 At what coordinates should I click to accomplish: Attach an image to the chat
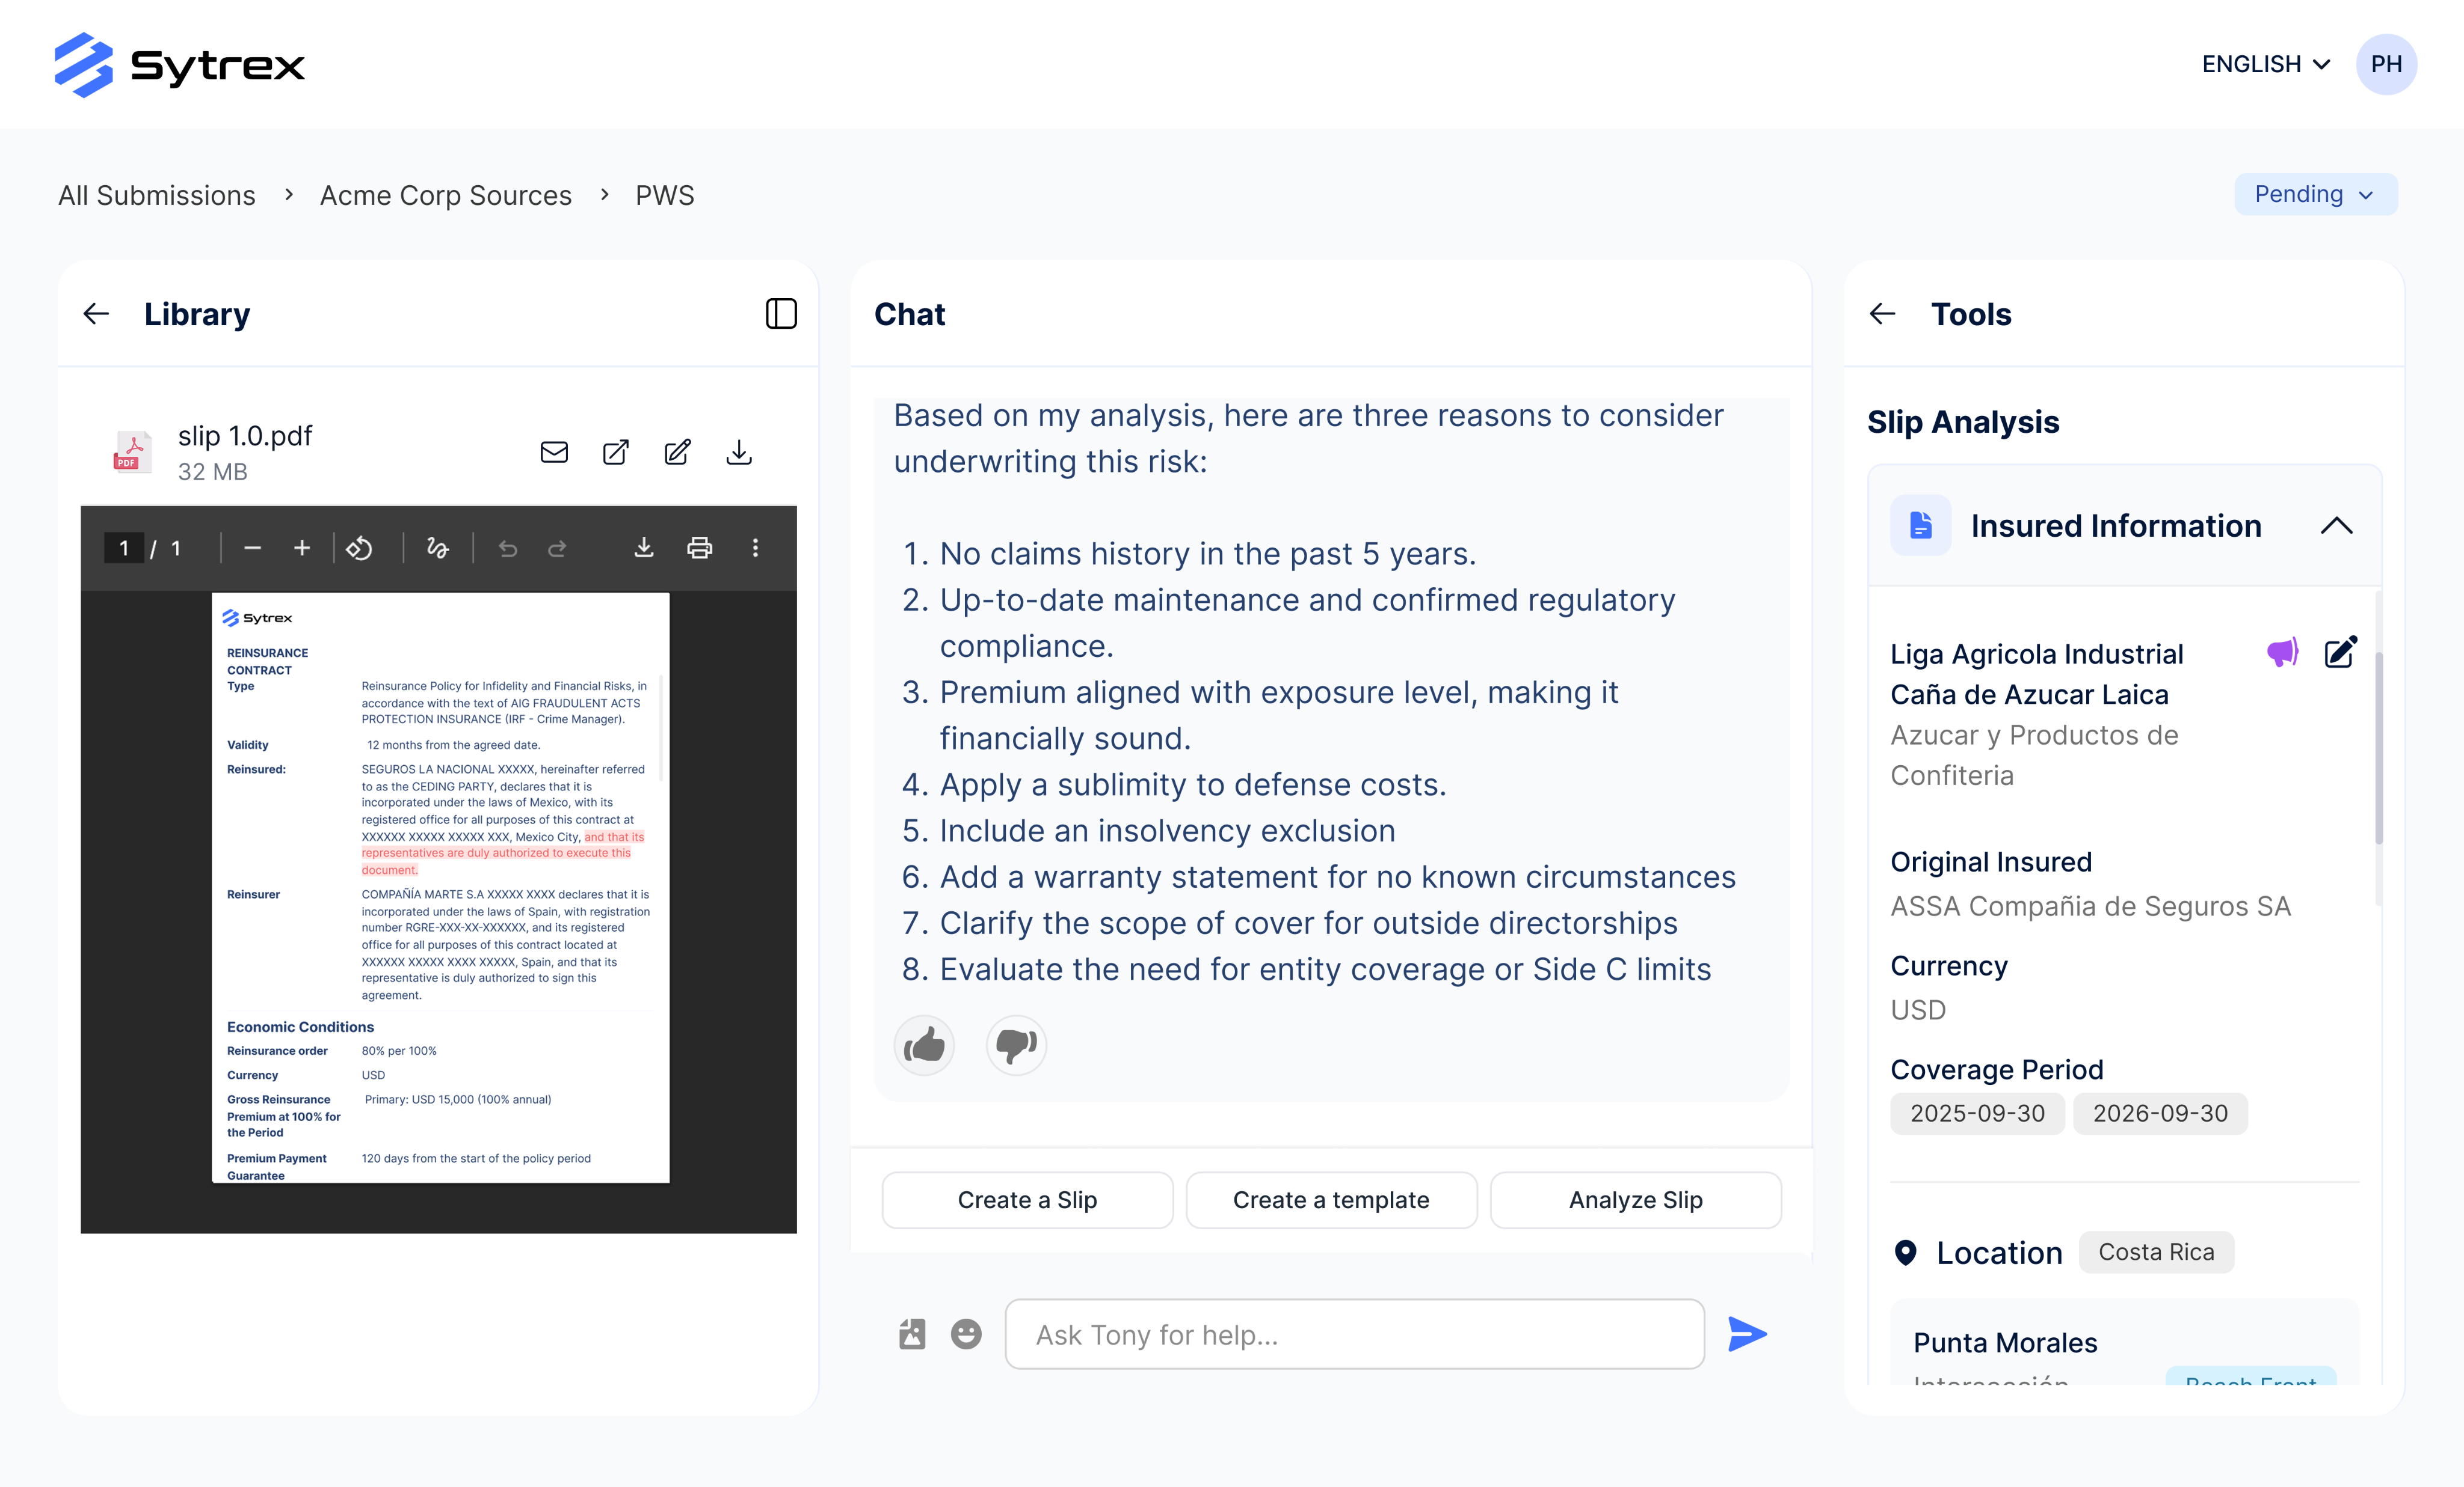(912, 1334)
